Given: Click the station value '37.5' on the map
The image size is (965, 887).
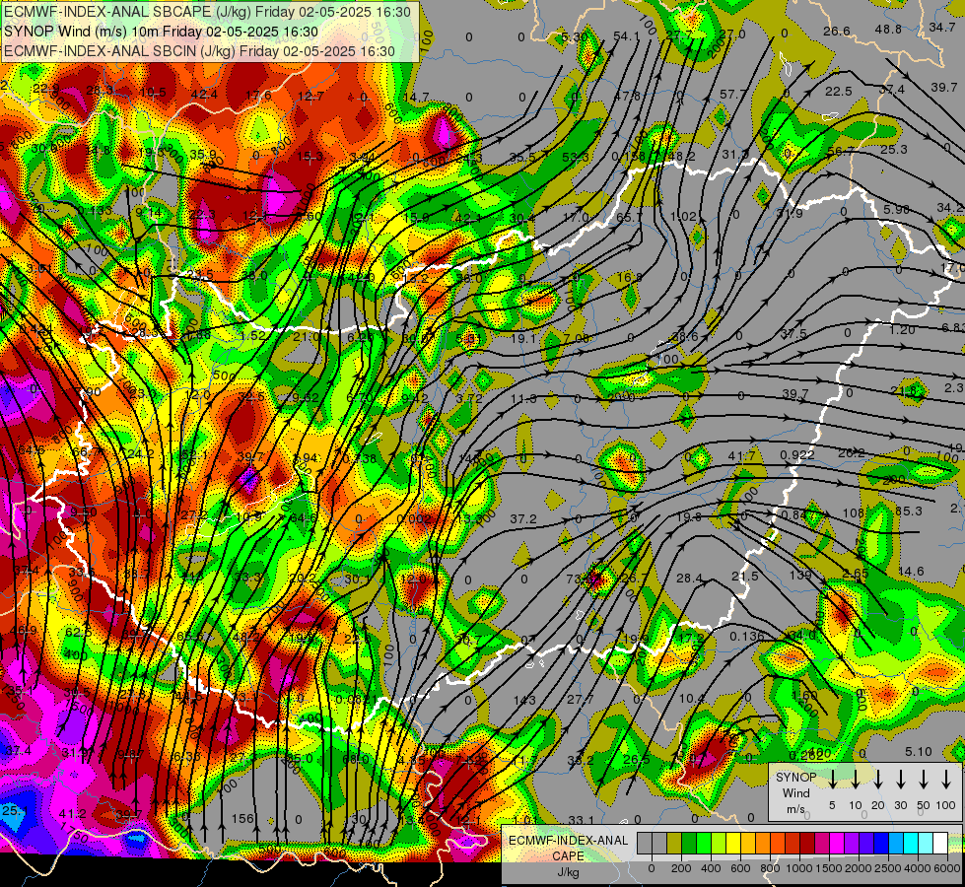Looking at the screenshot, I should [x=793, y=334].
